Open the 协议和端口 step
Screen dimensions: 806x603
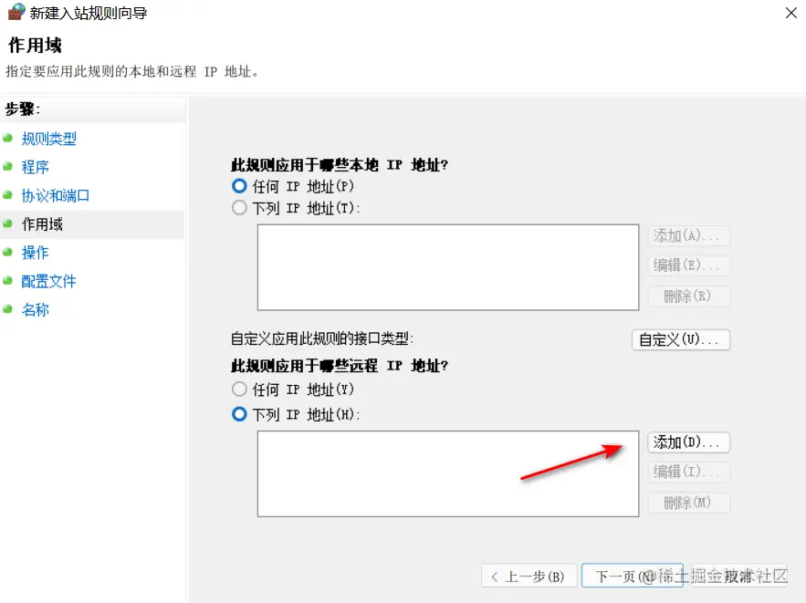click(56, 196)
